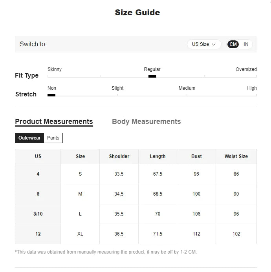This screenshot has width=271, height=272.
Task: Switch units to IN
Action: click(x=246, y=44)
